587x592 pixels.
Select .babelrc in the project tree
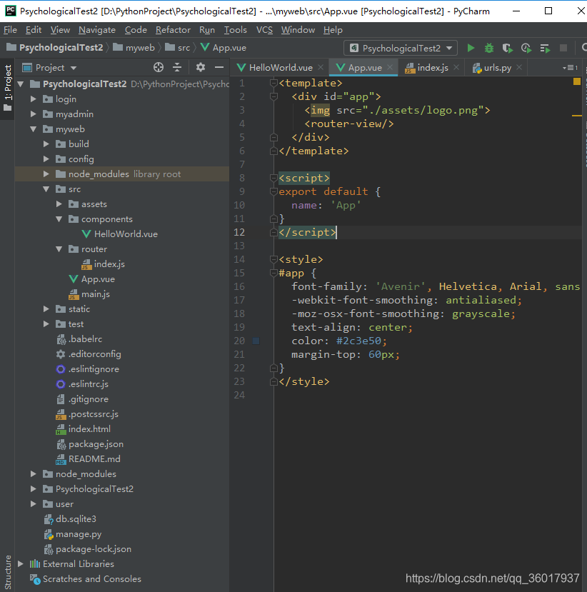point(79,339)
